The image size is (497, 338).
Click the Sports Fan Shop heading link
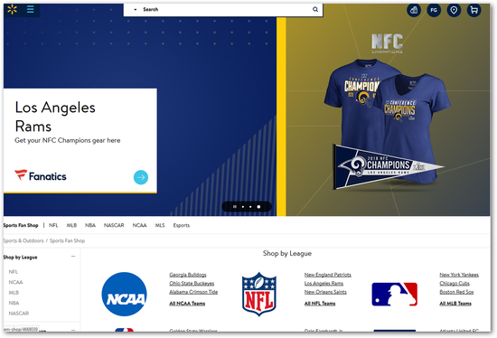(21, 225)
